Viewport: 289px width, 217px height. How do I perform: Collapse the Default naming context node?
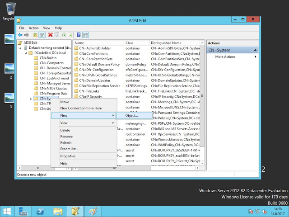[21, 47]
